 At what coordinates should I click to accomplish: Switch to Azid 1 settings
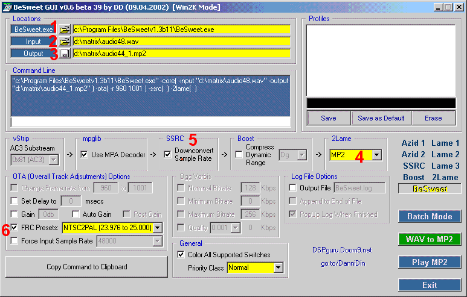[413, 143]
